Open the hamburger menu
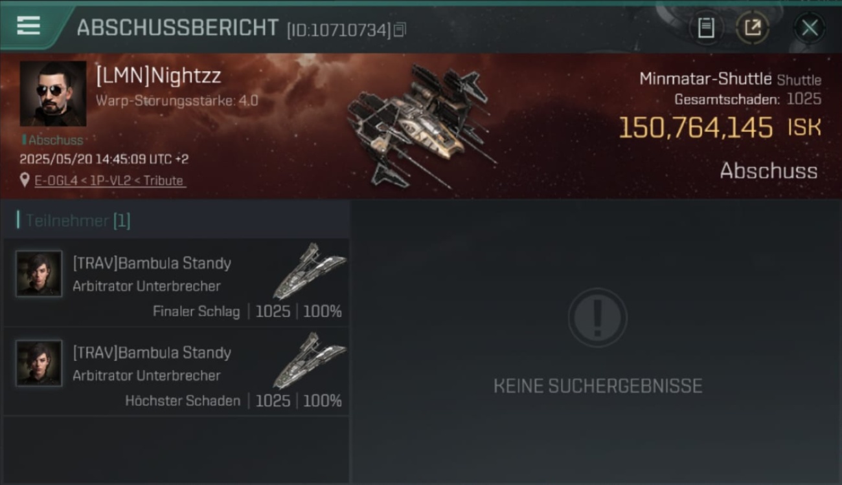 [x=28, y=26]
